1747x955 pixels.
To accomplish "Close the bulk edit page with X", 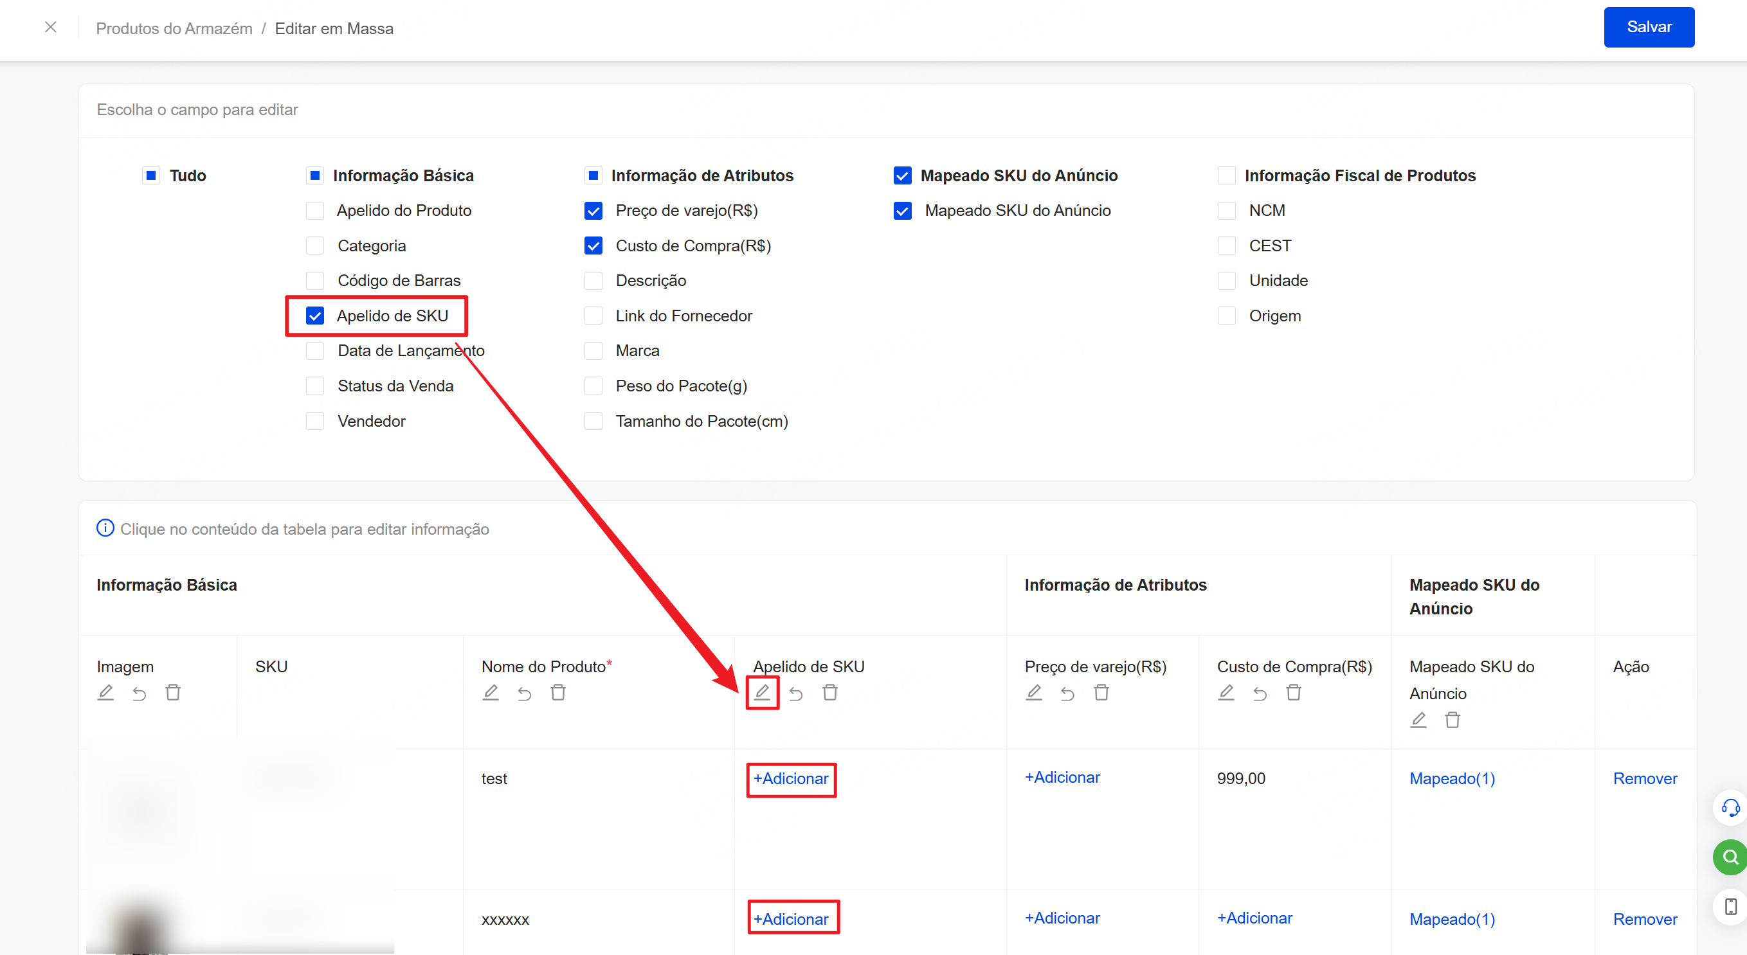I will click(x=51, y=27).
